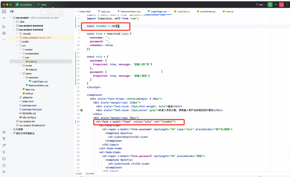Switch to the index.html editor tab
The height and width of the screenshot is (177, 290).
pyautogui.click(x=84, y=11)
